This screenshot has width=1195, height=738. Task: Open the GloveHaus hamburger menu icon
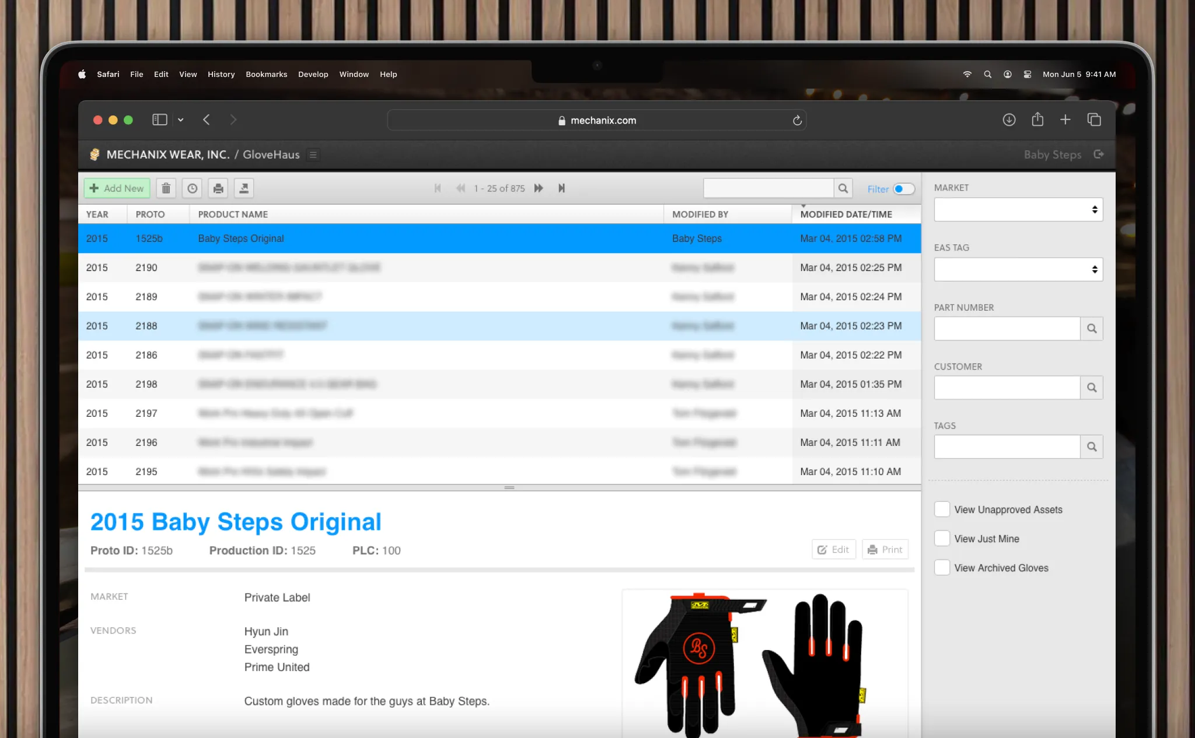(x=313, y=154)
